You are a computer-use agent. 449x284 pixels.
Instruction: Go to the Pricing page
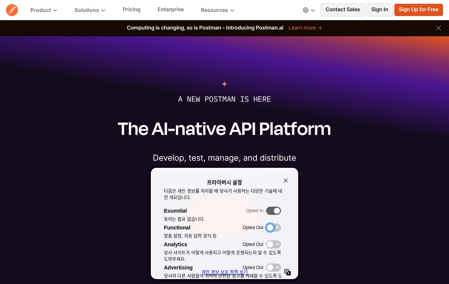pos(131,9)
